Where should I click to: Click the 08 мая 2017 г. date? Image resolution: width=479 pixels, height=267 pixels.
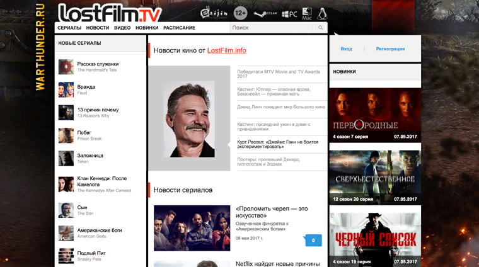tap(250, 238)
